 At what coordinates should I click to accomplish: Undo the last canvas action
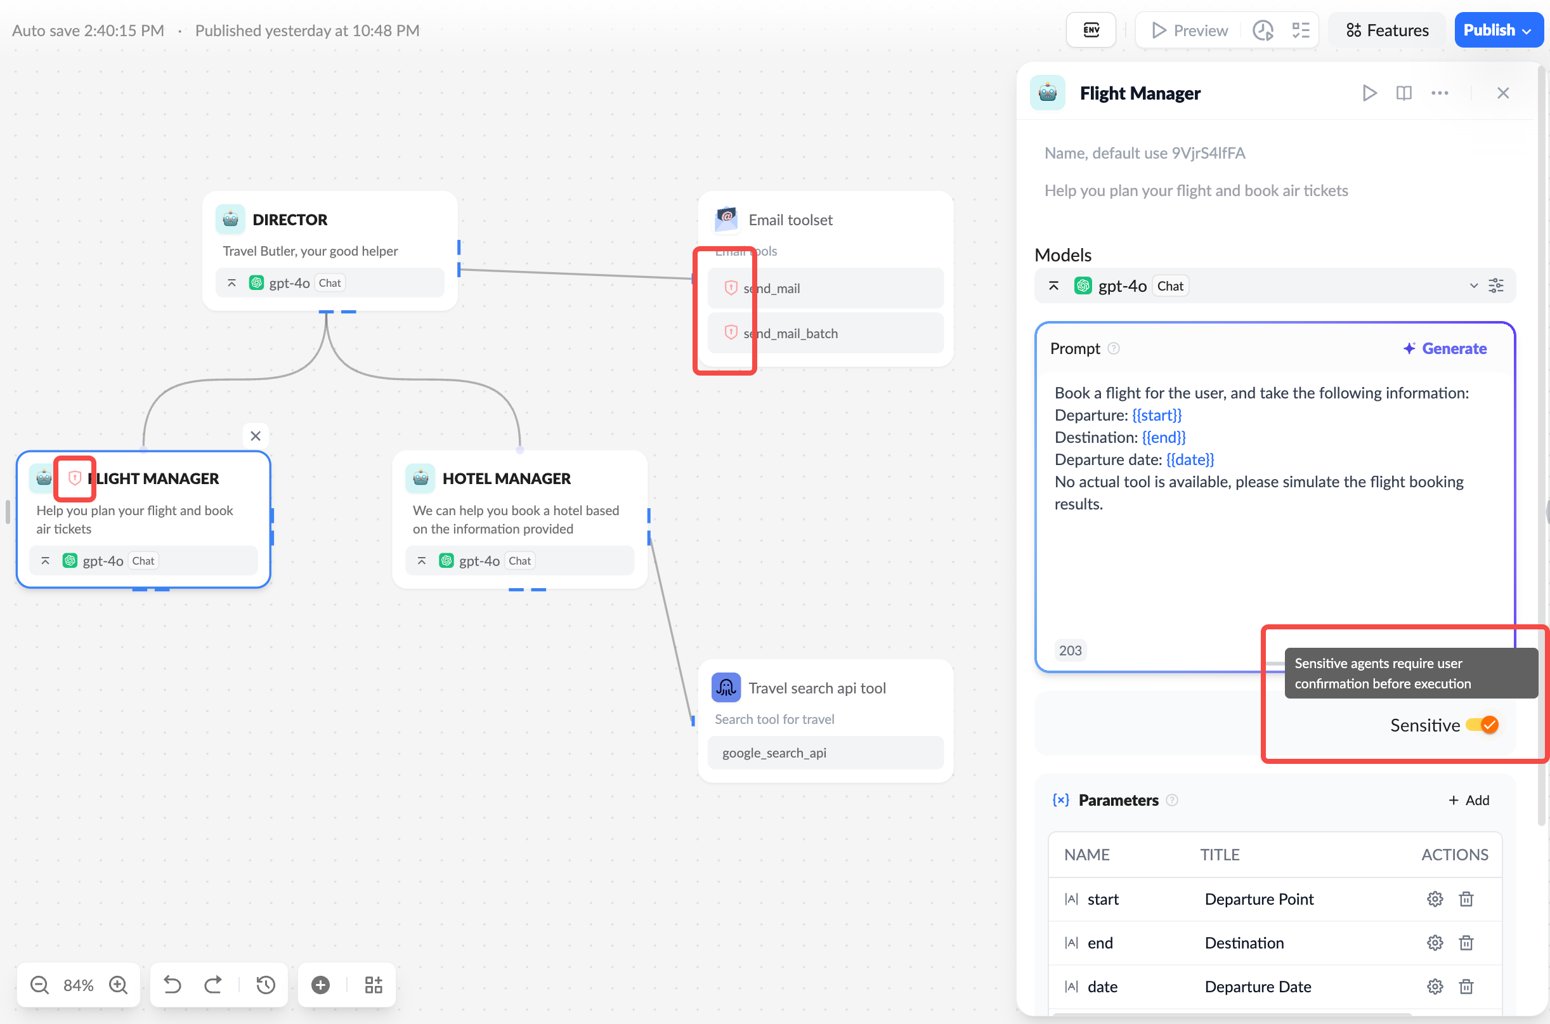173,984
